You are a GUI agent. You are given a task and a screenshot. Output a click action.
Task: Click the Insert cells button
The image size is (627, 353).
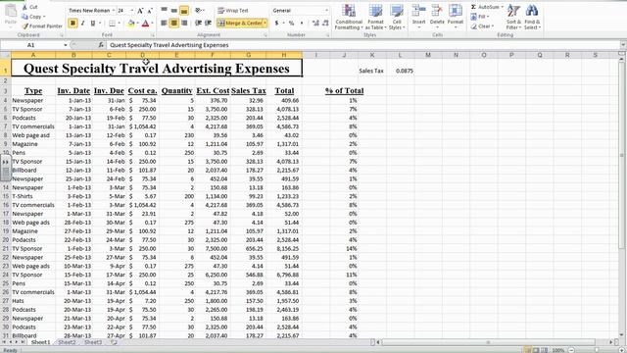pyautogui.click(x=418, y=16)
